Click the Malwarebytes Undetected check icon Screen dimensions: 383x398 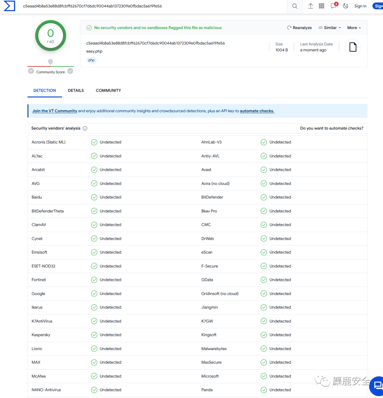coord(263,349)
